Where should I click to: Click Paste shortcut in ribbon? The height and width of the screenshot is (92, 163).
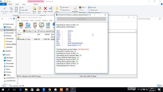(x=25, y=13)
